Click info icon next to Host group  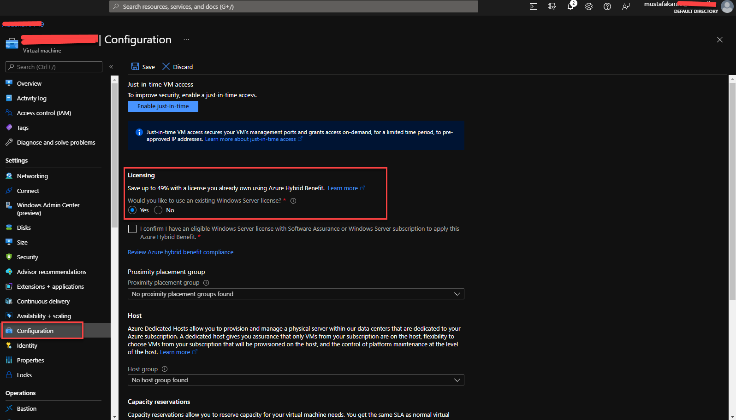point(165,369)
